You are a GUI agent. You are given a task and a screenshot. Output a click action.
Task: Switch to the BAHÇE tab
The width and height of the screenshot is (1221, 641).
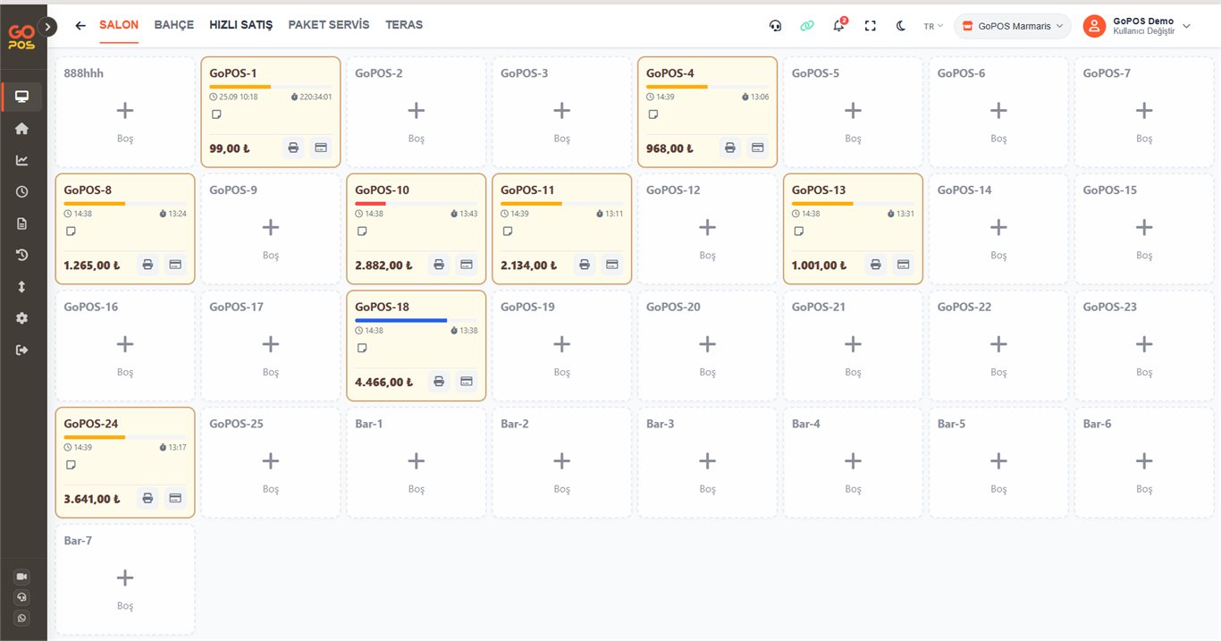[174, 25]
